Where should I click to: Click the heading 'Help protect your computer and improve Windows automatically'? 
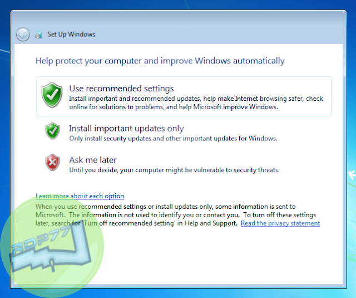pyautogui.click(x=160, y=61)
